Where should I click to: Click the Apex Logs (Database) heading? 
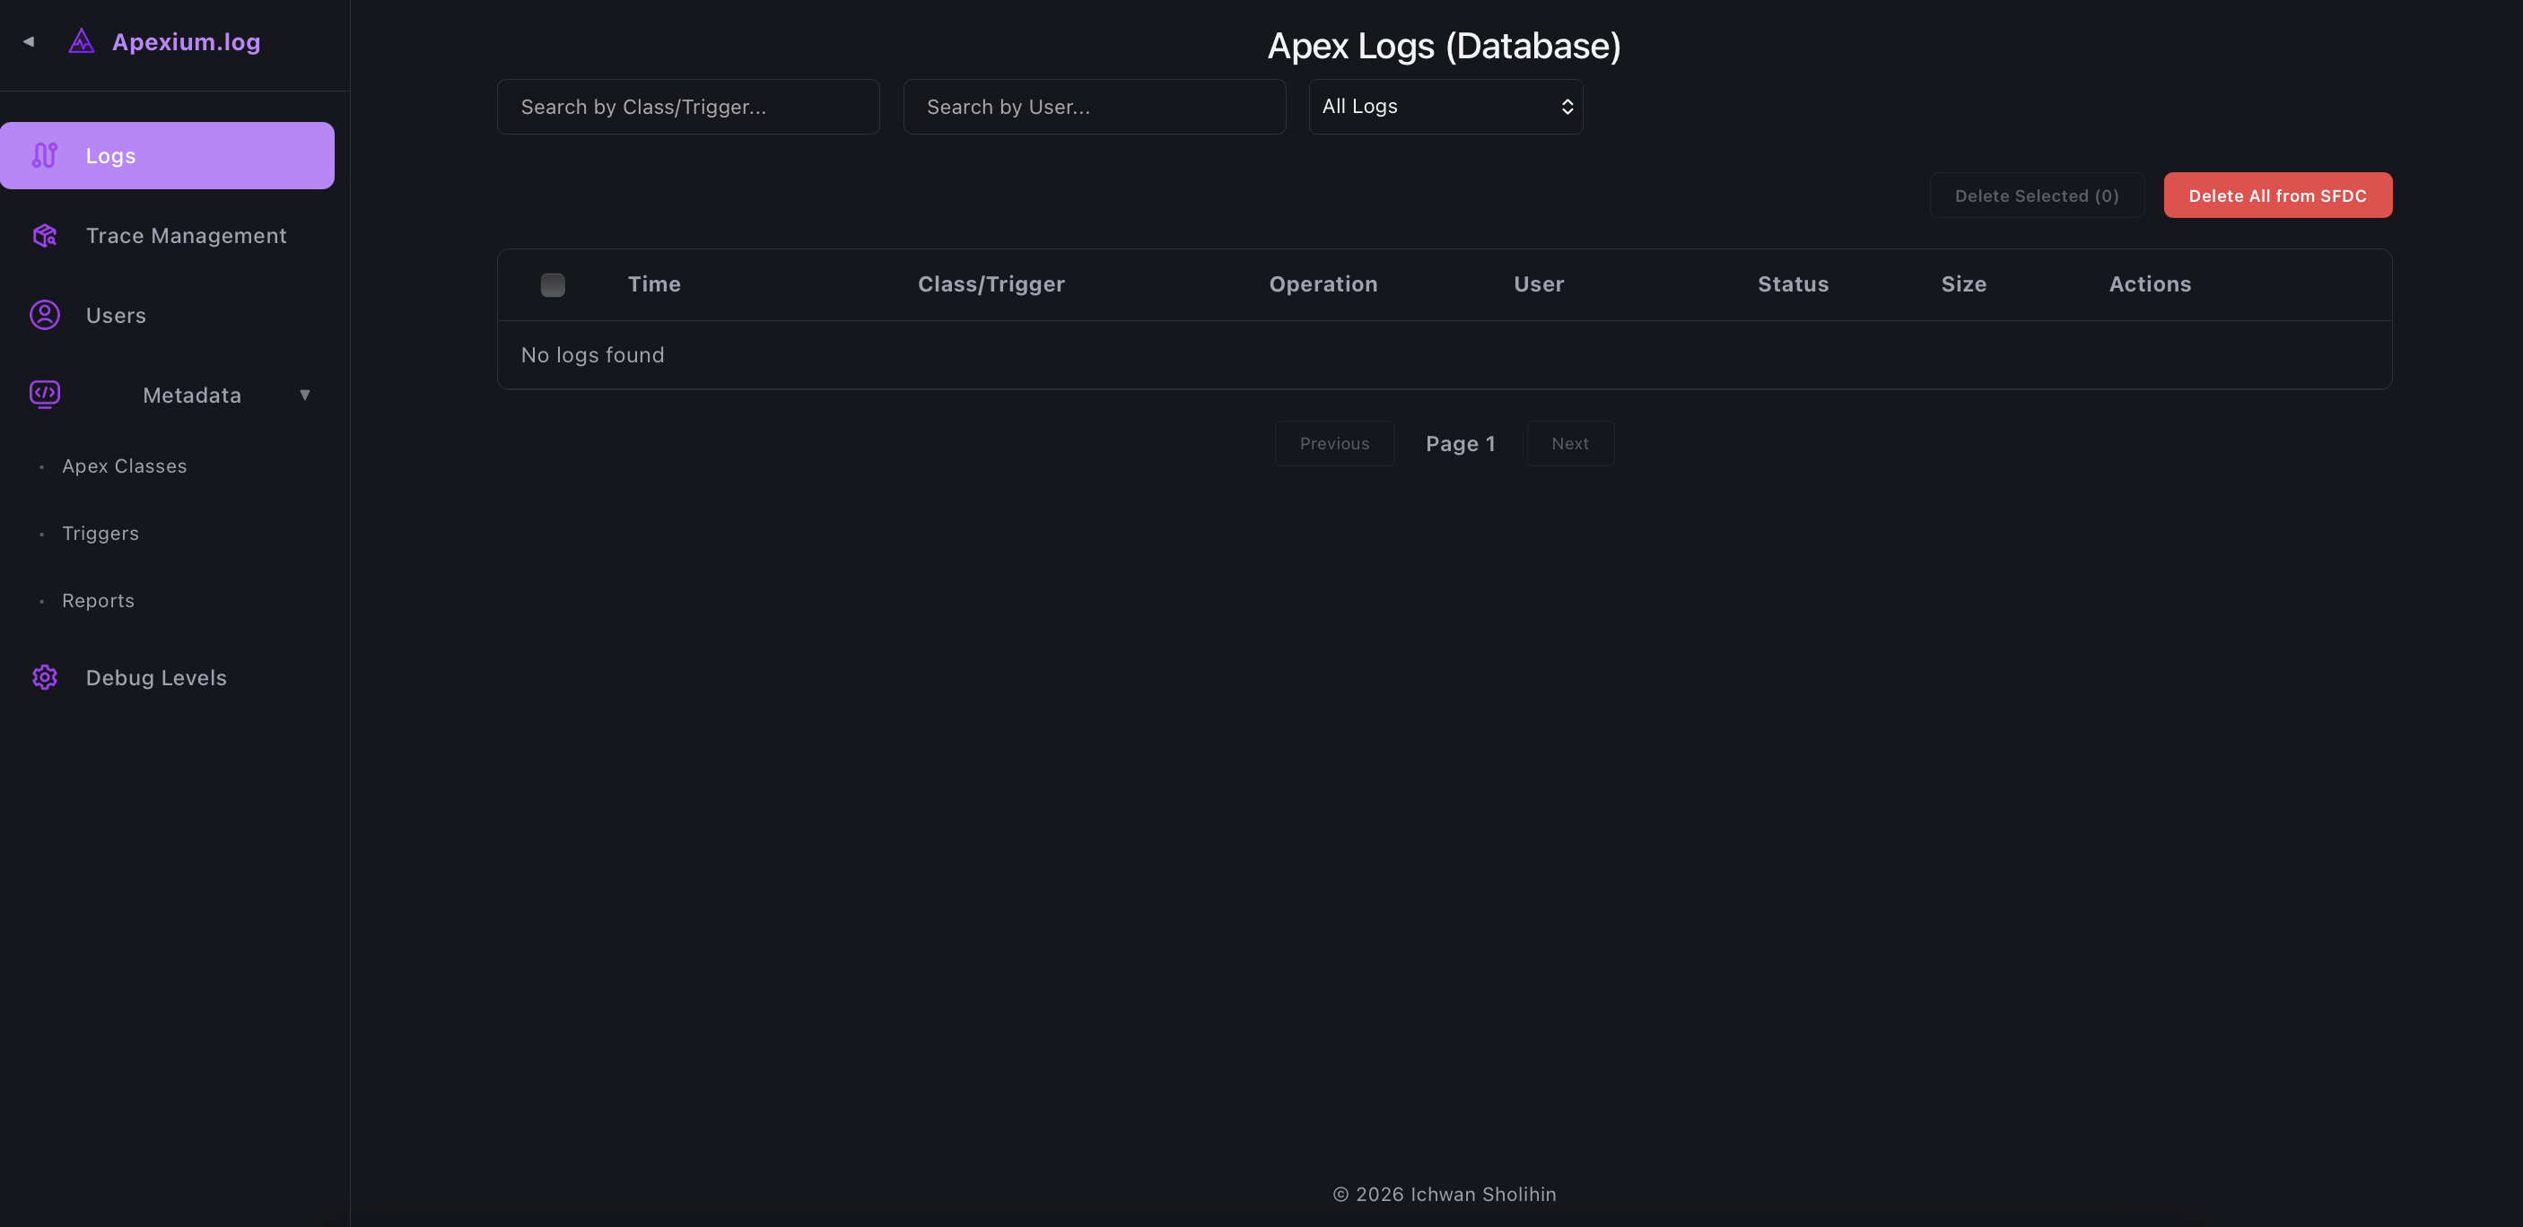1444,46
